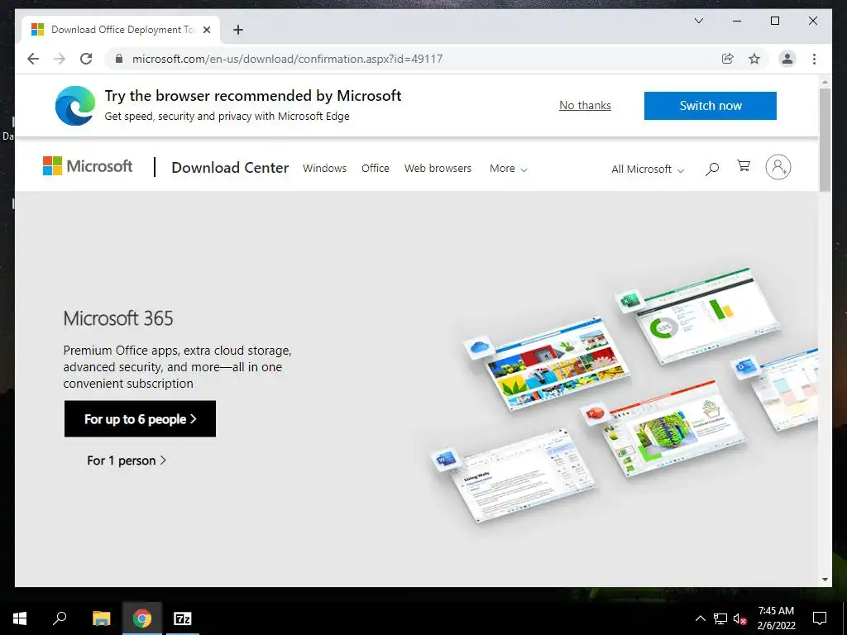Viewport: 847px width, 635px height.
Task: Click the scrollbar down arrow
Action: (825, 580)
